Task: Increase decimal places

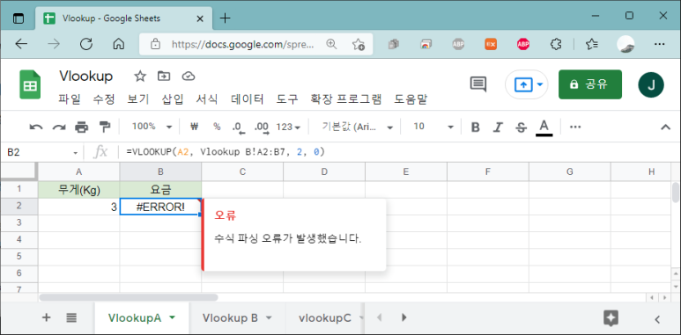Action: coord(262,127)
